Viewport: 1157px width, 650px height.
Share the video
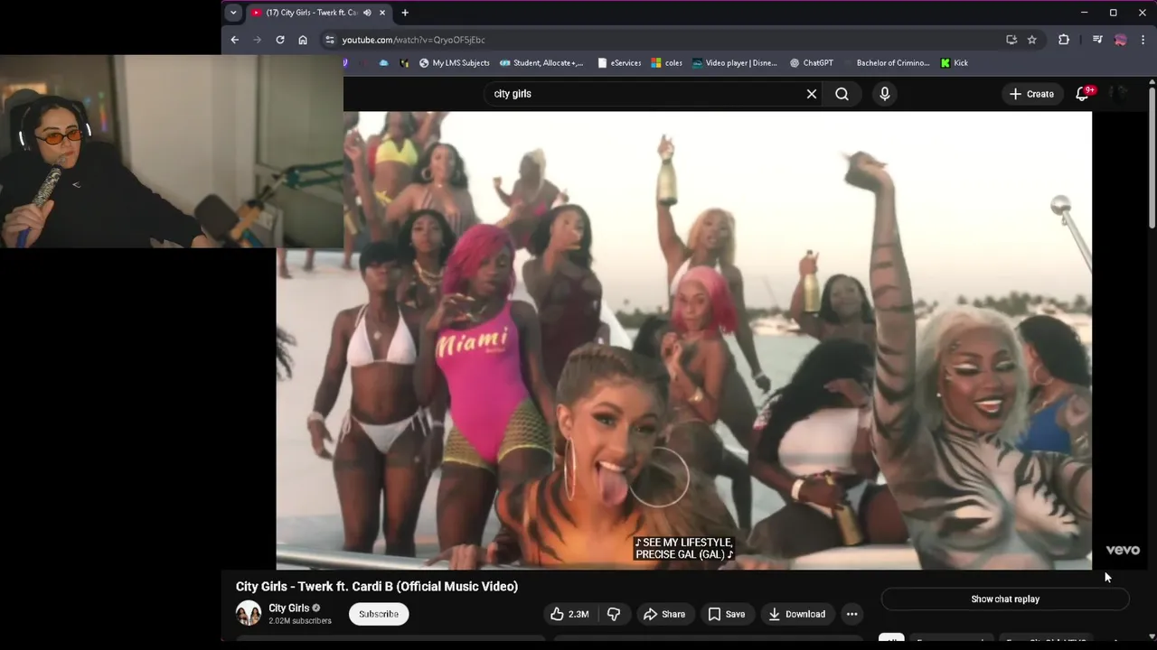coord(664,614)
